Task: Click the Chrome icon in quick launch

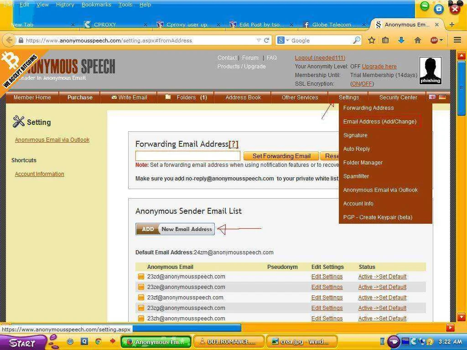Action: click(98, 341)
